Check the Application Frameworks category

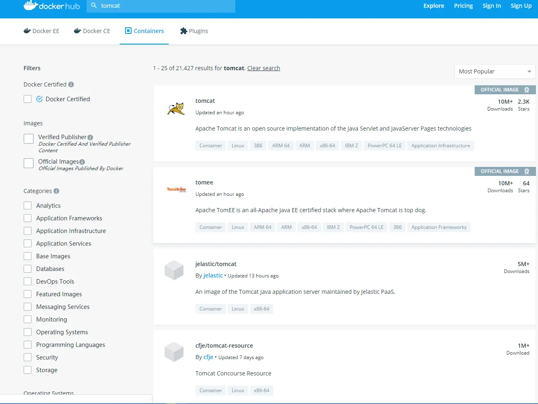coord(28,218)
